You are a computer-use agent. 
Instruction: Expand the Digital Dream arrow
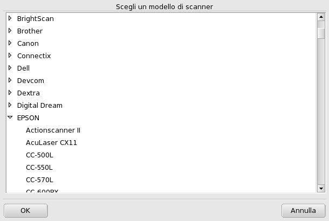pyautogui.click(x=10, y=105)
